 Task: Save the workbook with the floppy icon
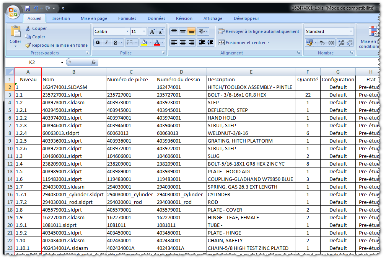click(x=28, y=8)
